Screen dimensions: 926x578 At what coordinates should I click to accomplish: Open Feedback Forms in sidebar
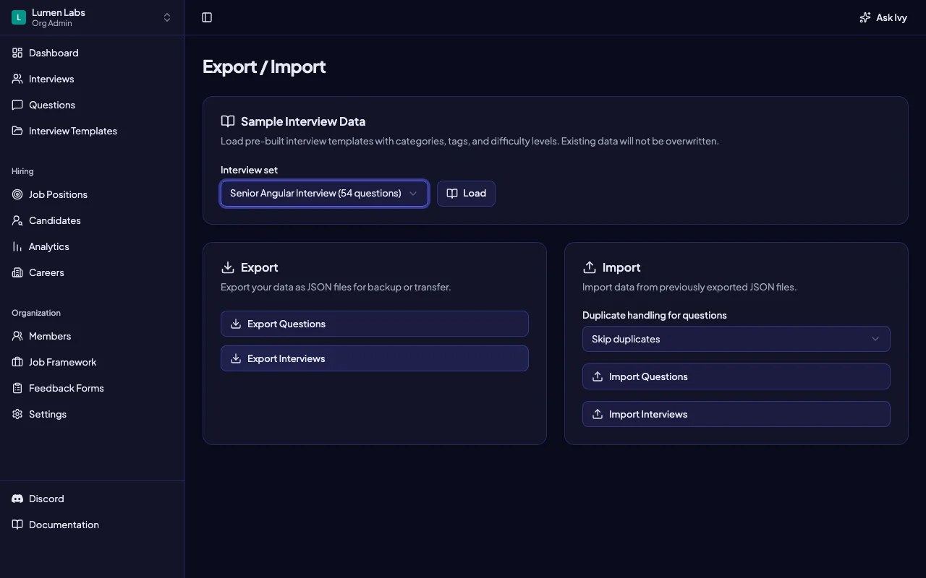pos(92,388)
